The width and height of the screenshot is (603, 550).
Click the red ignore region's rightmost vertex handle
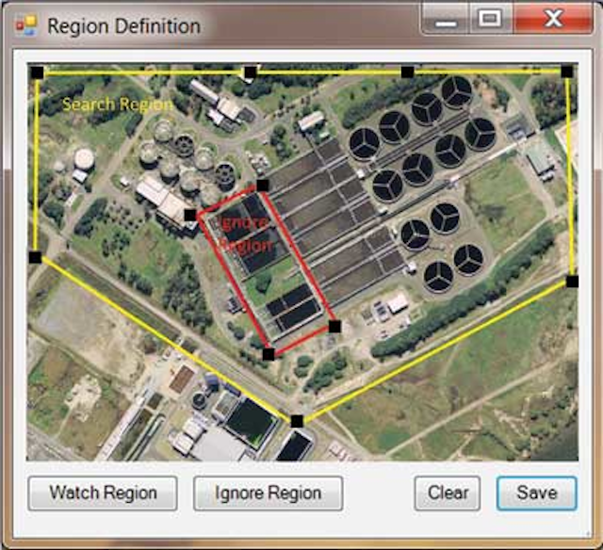[335, 326]
